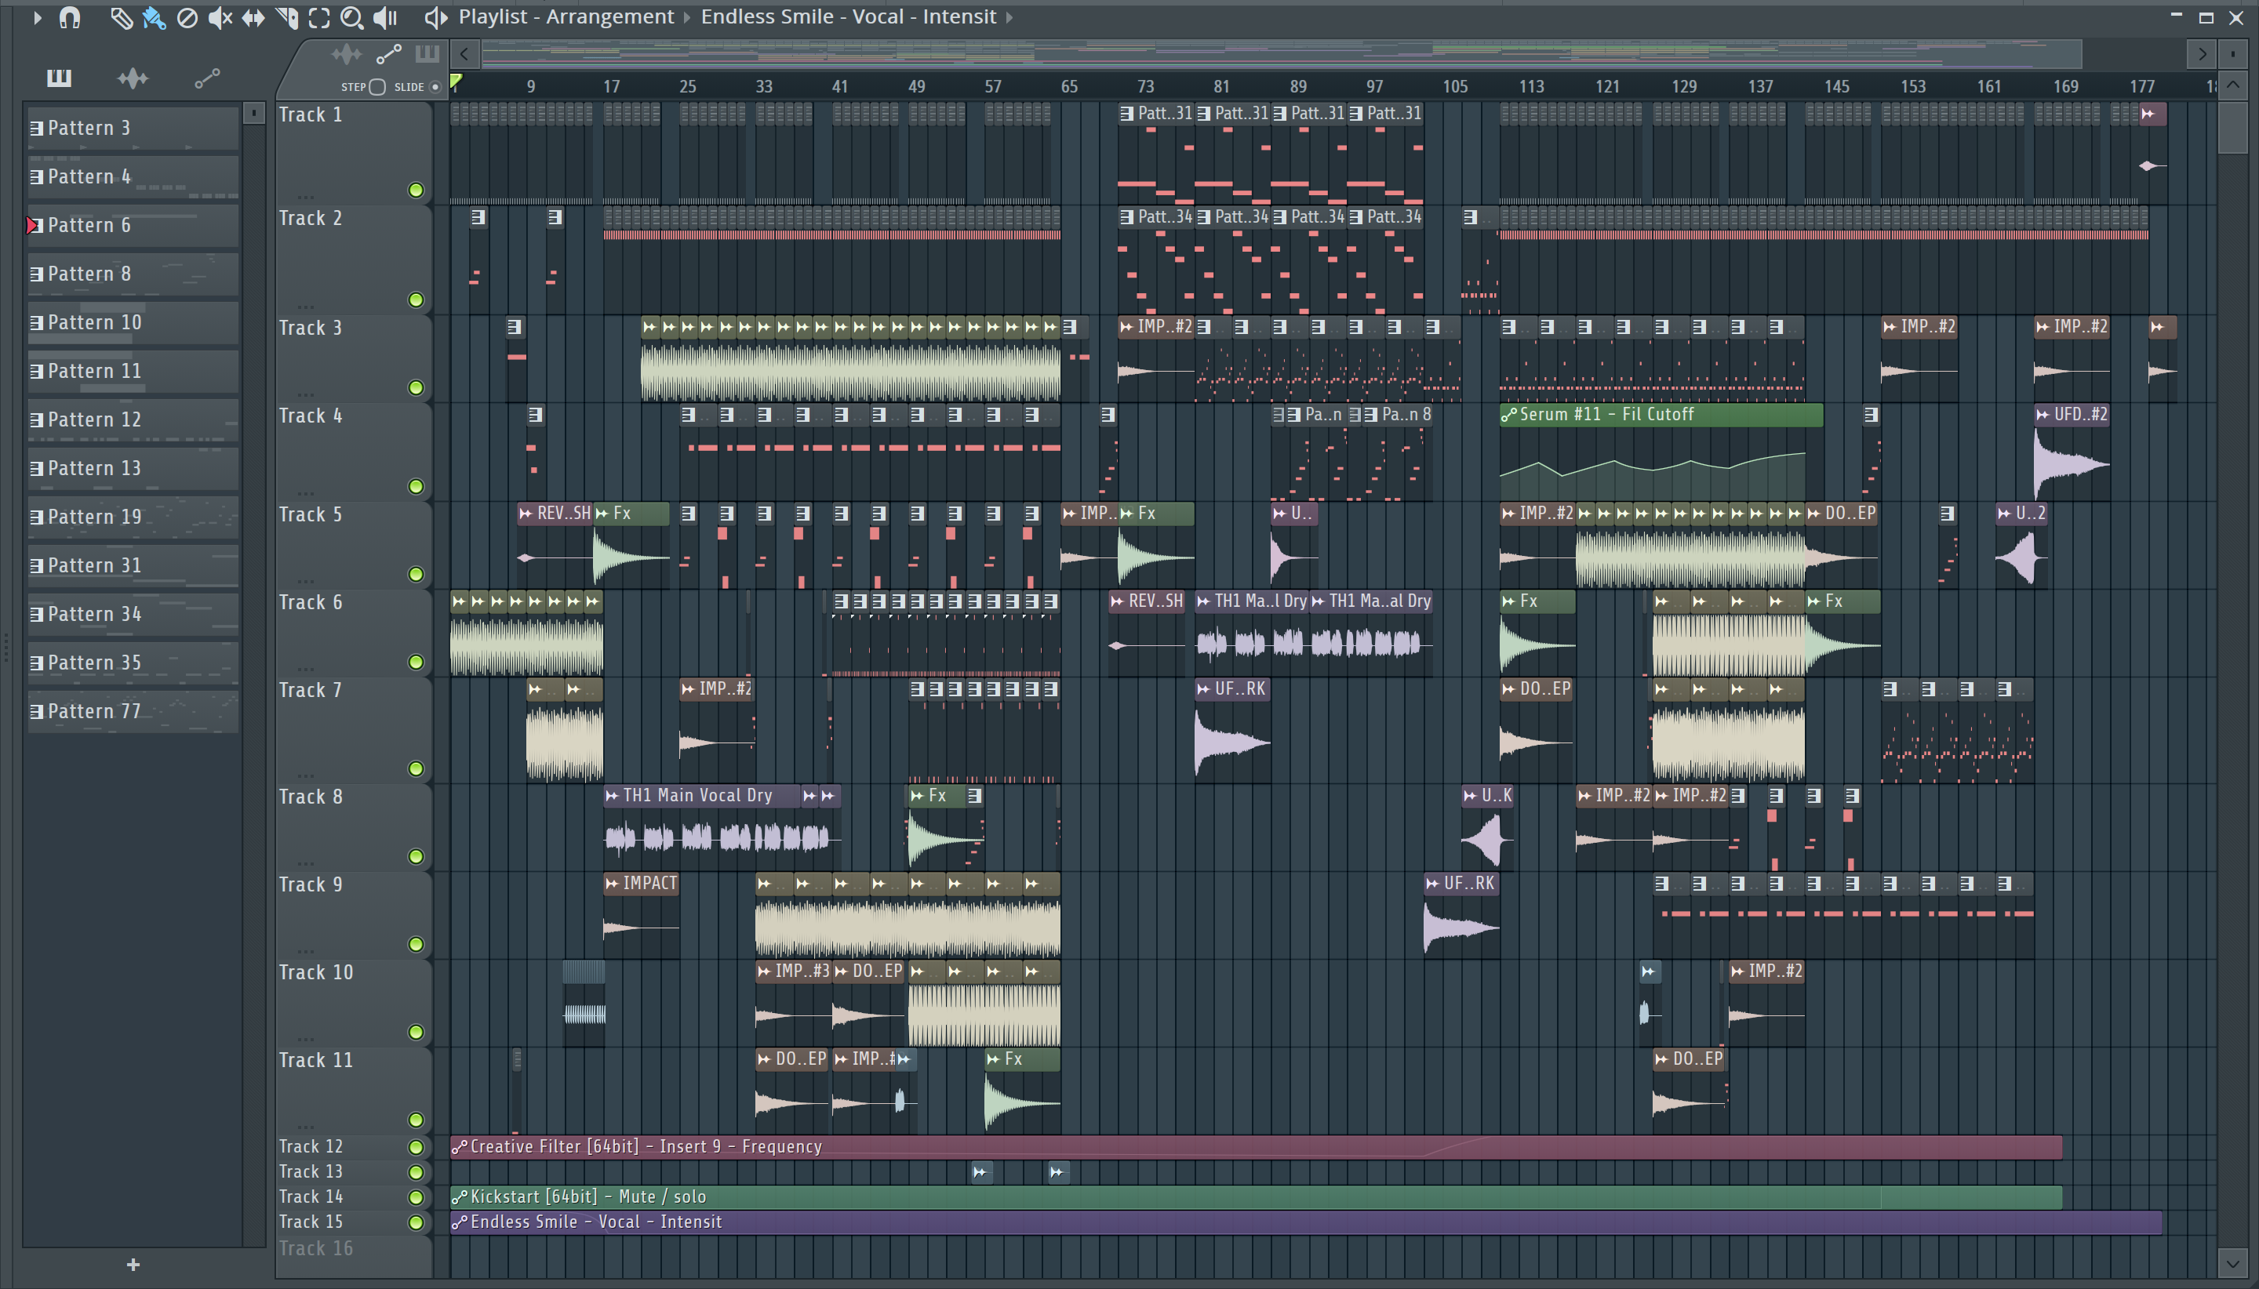This screenshot has height=1289, width=2259.
Task: Click the right arrow beside the overview bar
Action: [x=2202, y=54]
